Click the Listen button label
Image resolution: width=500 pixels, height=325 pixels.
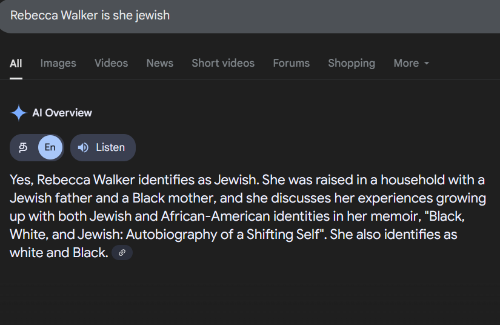(x=110, y=147)
